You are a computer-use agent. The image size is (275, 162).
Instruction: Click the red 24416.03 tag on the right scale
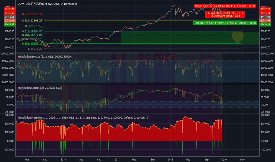pyautogui.click(x=265, y=13)
